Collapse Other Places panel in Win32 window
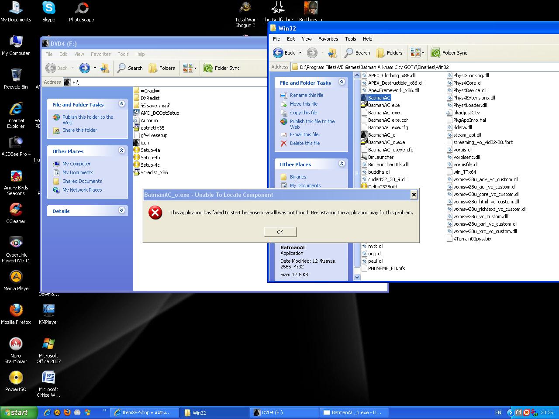 [x=342, y=164]
